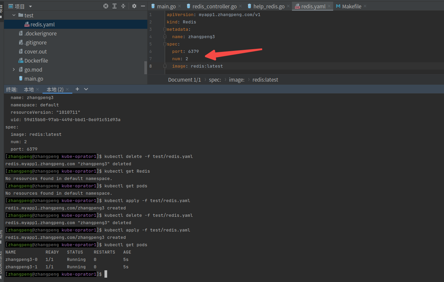This screenshot has height=282, width=444.
Task: Click zhangpeng3-1 pod row in terminal
Action: pos(67,267)
